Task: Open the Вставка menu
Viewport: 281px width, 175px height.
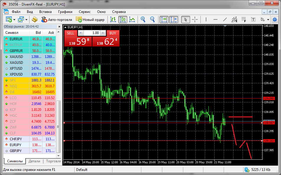Action: (45, 12)
